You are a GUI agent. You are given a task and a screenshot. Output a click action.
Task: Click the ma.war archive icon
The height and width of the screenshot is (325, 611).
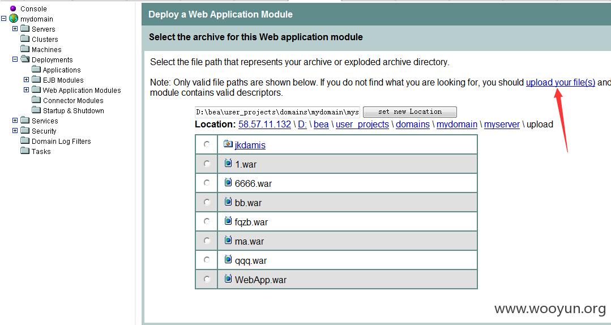click(228, 240)
